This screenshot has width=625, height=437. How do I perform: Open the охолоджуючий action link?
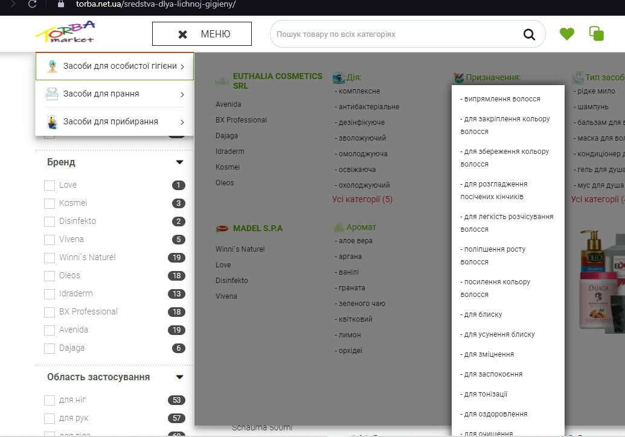(362, 185)
